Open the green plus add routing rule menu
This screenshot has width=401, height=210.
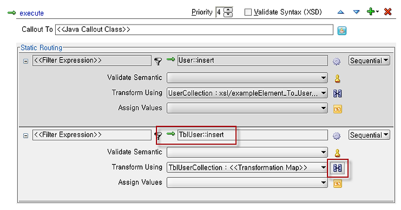point(373,12)
